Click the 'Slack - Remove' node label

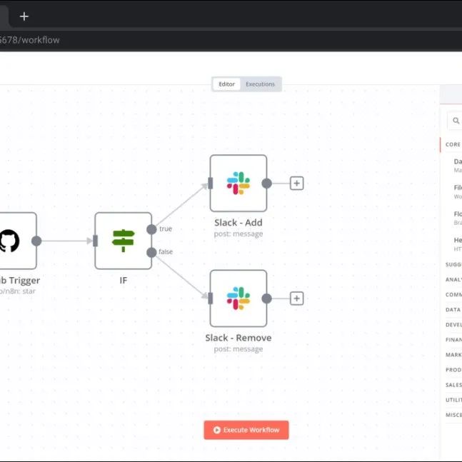click(238, 338)
